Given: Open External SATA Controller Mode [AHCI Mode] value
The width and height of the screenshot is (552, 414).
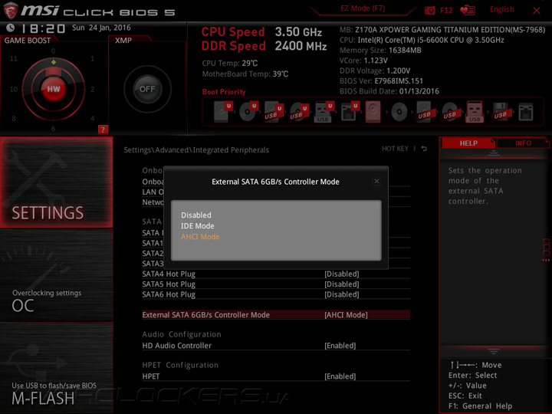Looking at the screenshot, I should tap(346, 315).
